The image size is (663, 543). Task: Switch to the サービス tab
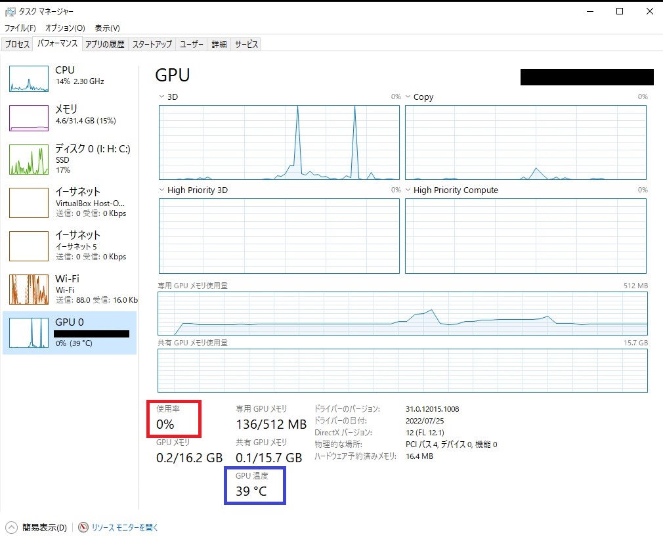tap(247, 43)
